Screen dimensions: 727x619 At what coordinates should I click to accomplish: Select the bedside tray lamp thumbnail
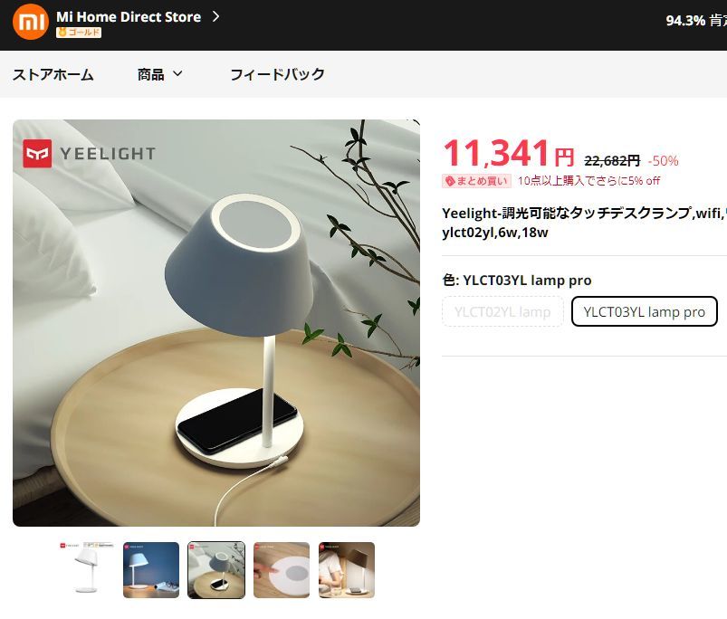coord(216,570)
